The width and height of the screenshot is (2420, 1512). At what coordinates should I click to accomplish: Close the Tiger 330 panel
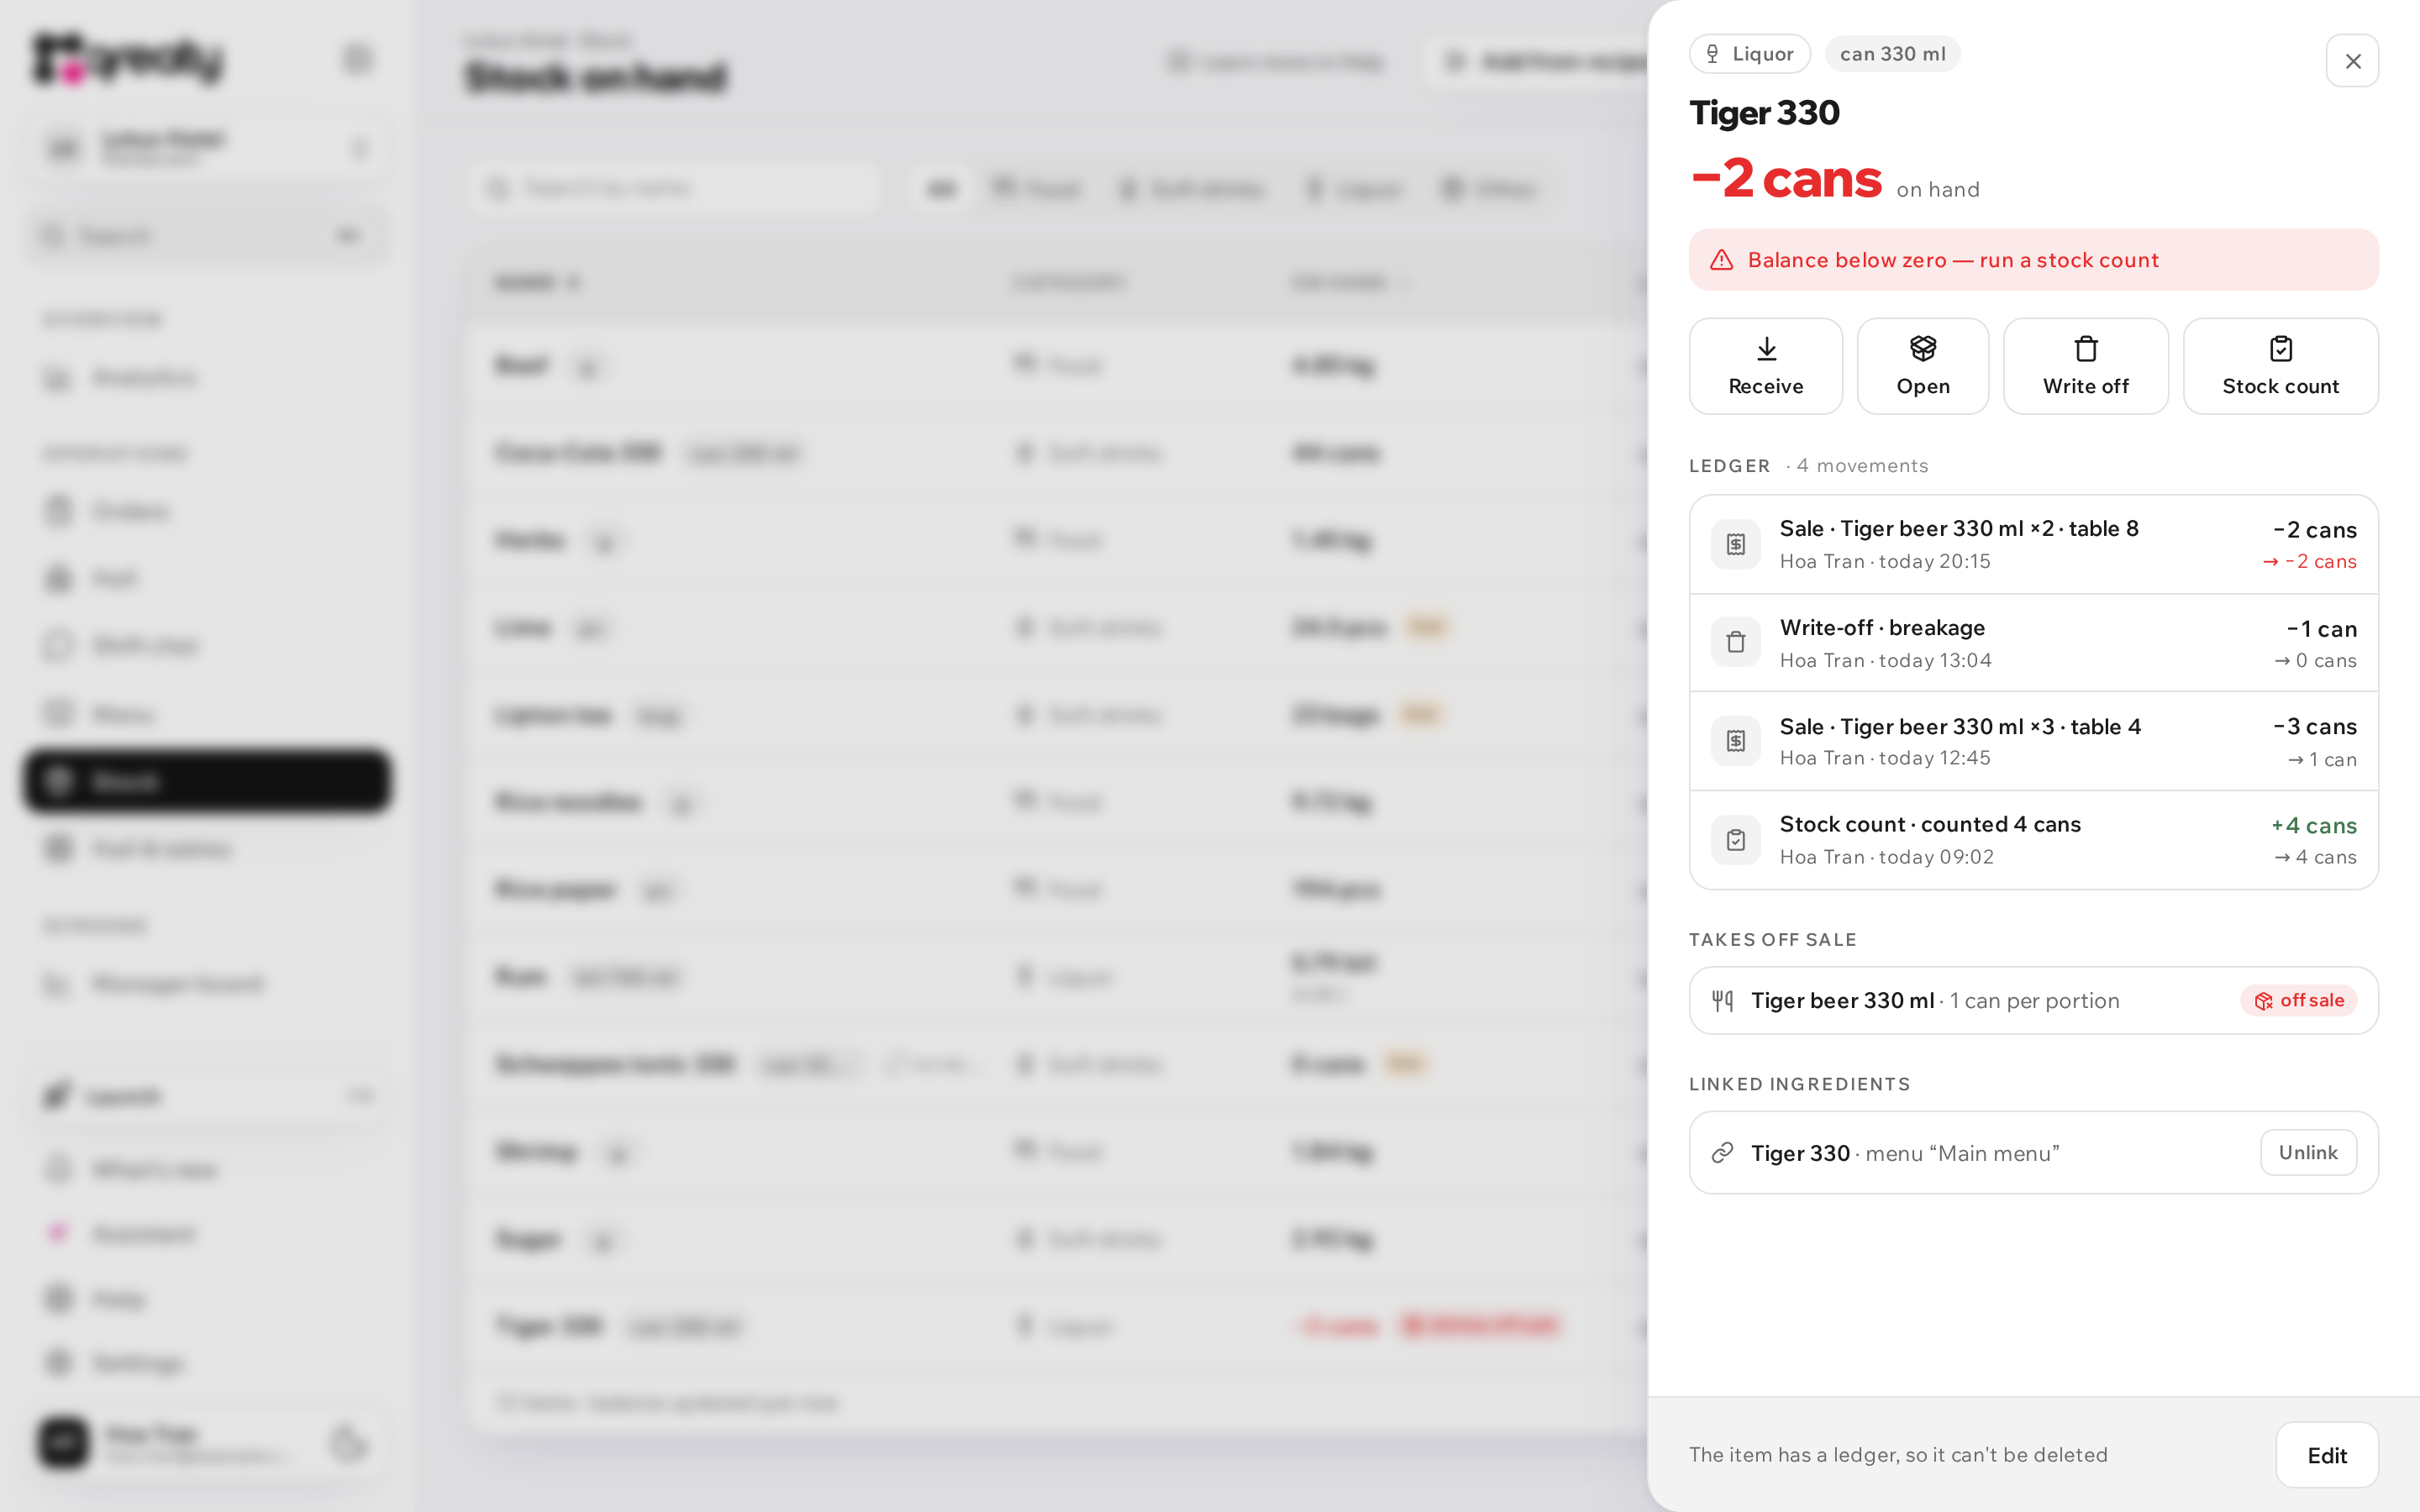[2352, 61]
